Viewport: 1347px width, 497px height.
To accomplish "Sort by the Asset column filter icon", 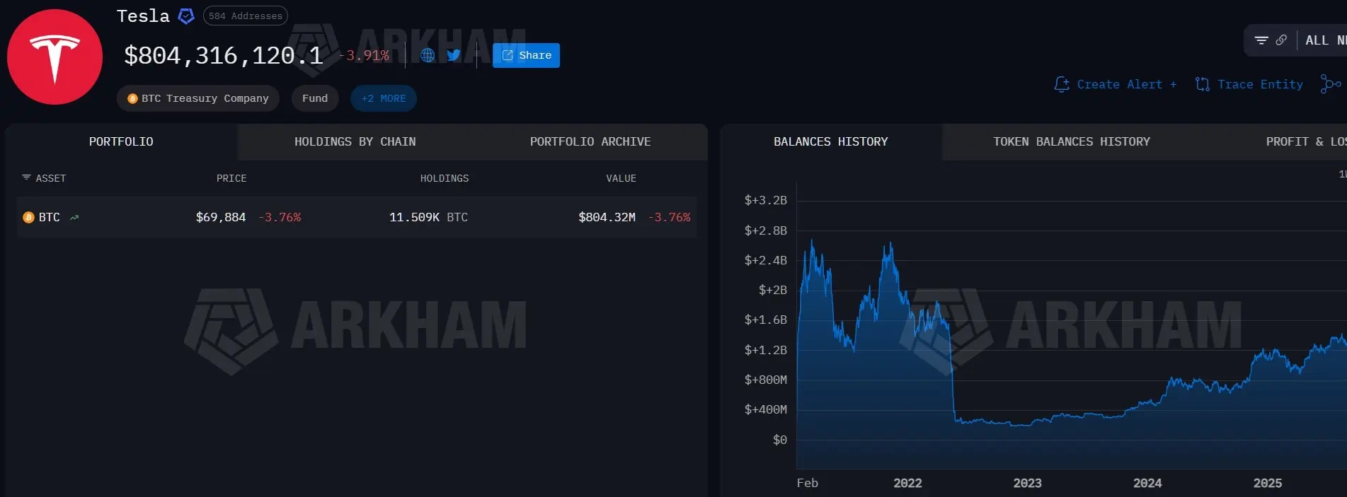I will point(26,177).
